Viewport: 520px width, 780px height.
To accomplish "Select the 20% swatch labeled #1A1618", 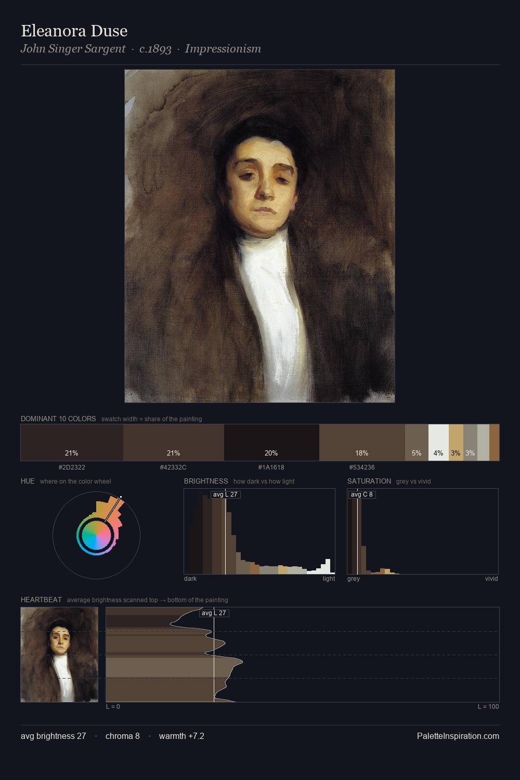I will coord(271,443).
